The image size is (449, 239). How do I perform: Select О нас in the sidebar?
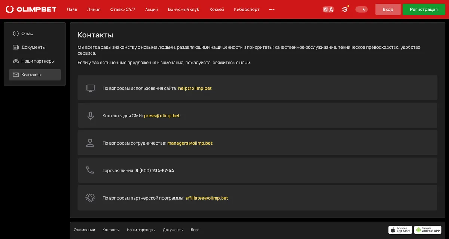click(35, 33)
